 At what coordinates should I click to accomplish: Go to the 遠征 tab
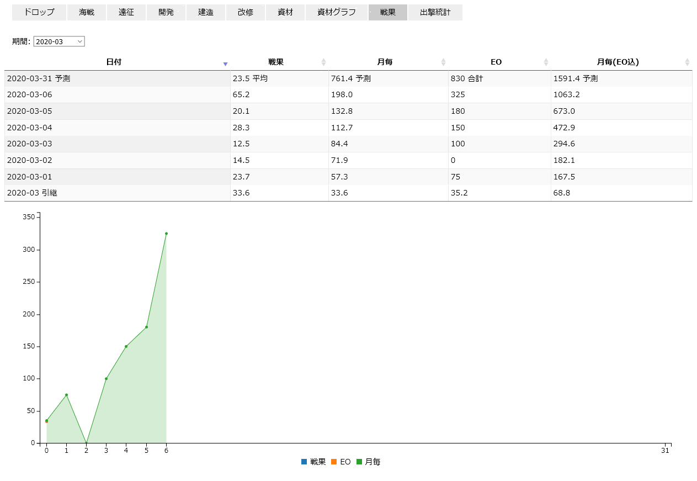(x=126, y=12)
